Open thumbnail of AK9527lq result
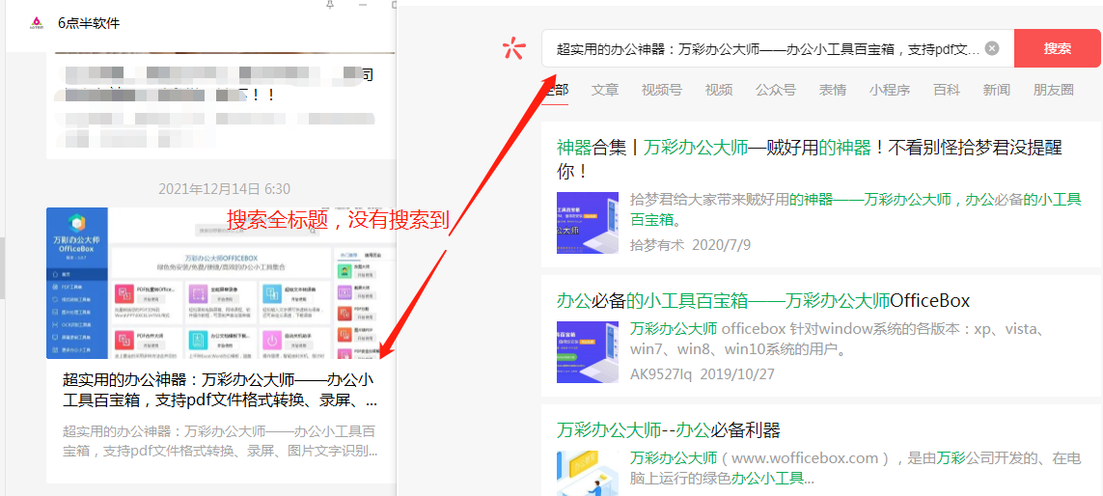Image resolution: width=1103 pixels, height=496 pixels. (x=588, y=352)
